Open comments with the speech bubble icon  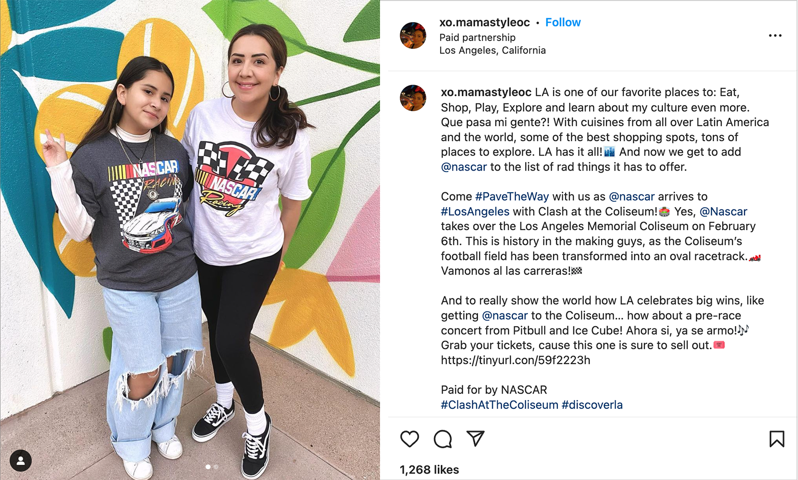coord(442,439)
